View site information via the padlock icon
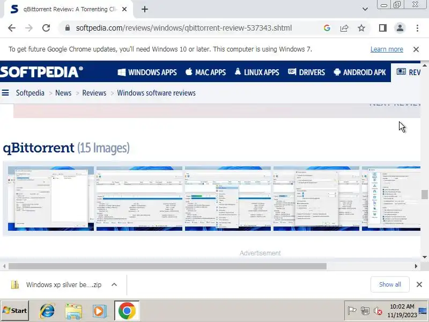Screen dimensions: 429x322 68,28
